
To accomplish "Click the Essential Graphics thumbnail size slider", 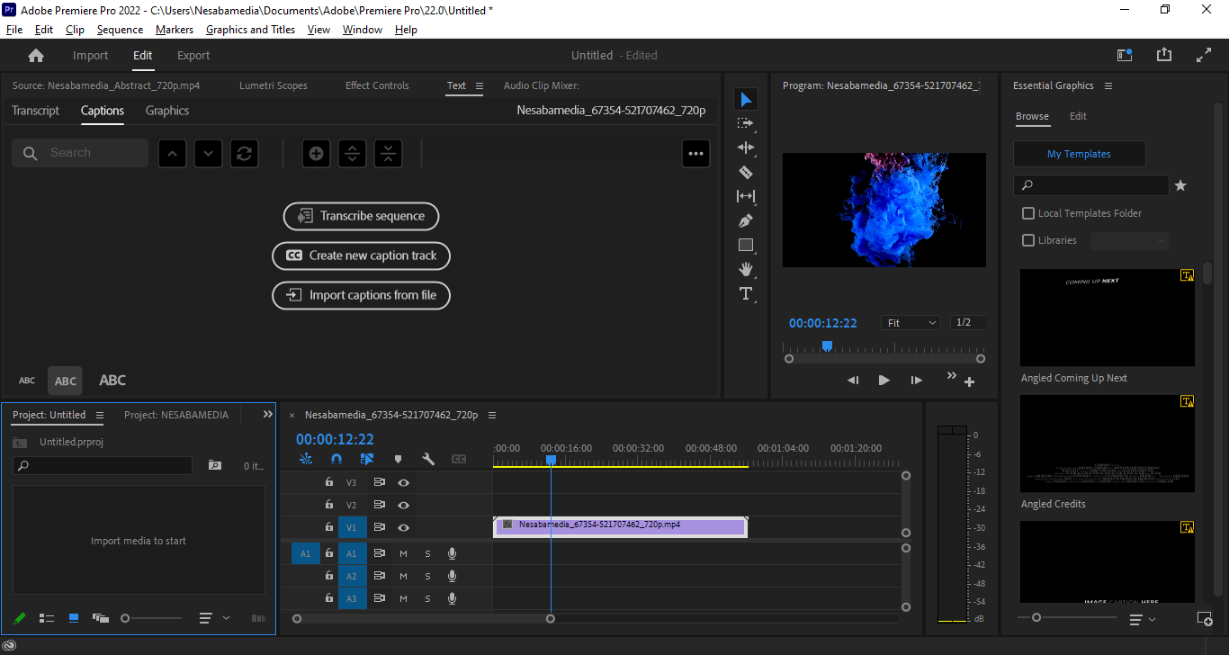I will [x=1036, y=618].
